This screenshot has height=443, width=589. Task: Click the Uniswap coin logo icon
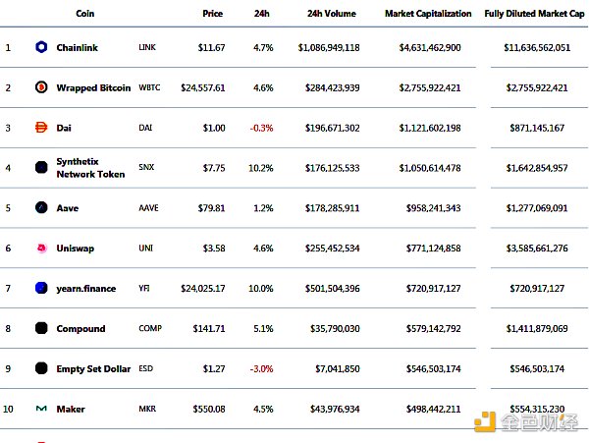(x=41, y=249)
